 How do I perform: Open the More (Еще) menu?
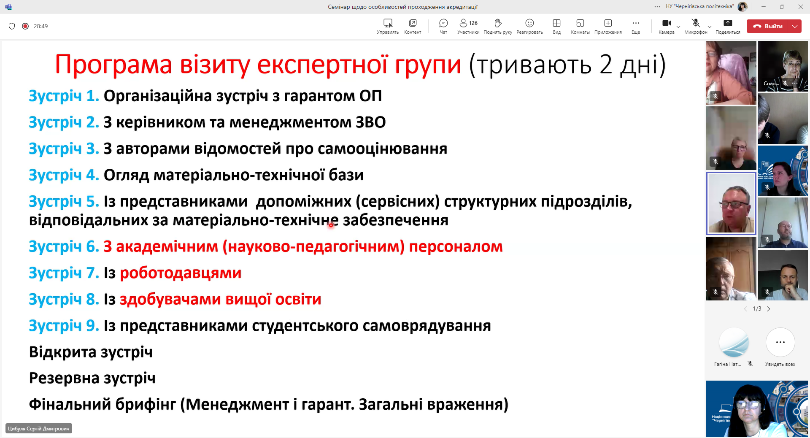point(636,26)
